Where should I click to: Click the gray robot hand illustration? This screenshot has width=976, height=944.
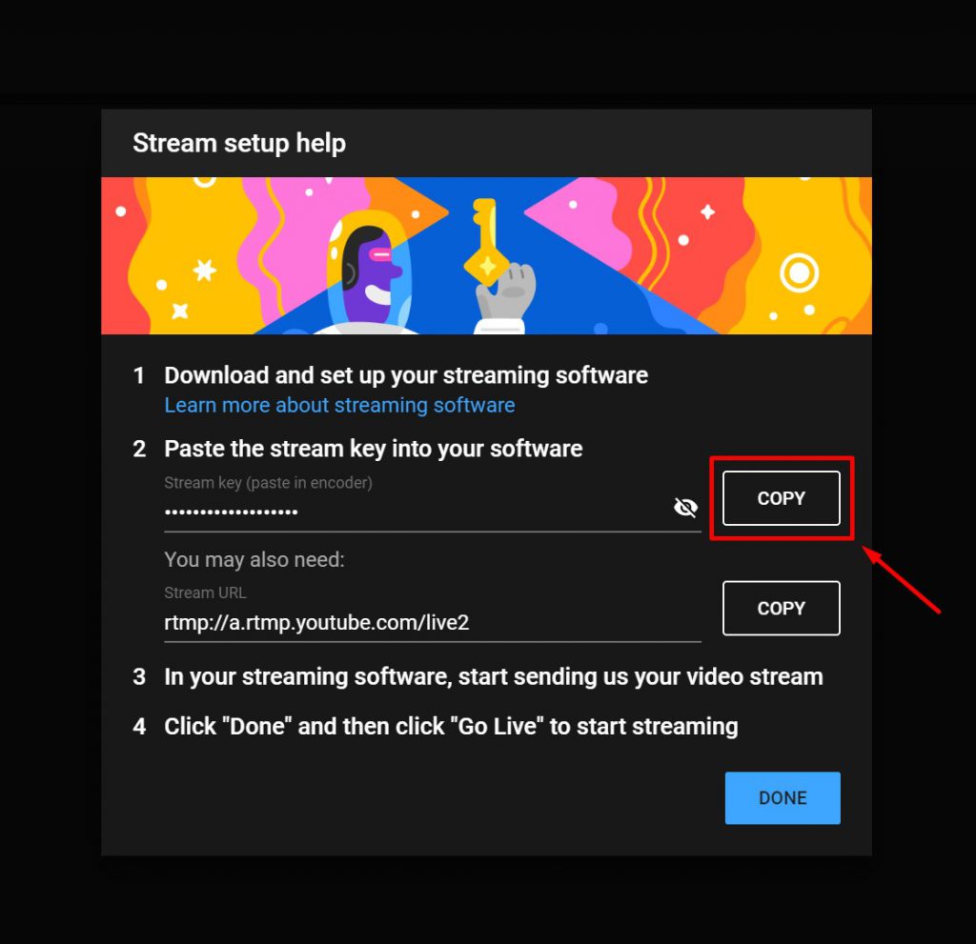[505, 295]
